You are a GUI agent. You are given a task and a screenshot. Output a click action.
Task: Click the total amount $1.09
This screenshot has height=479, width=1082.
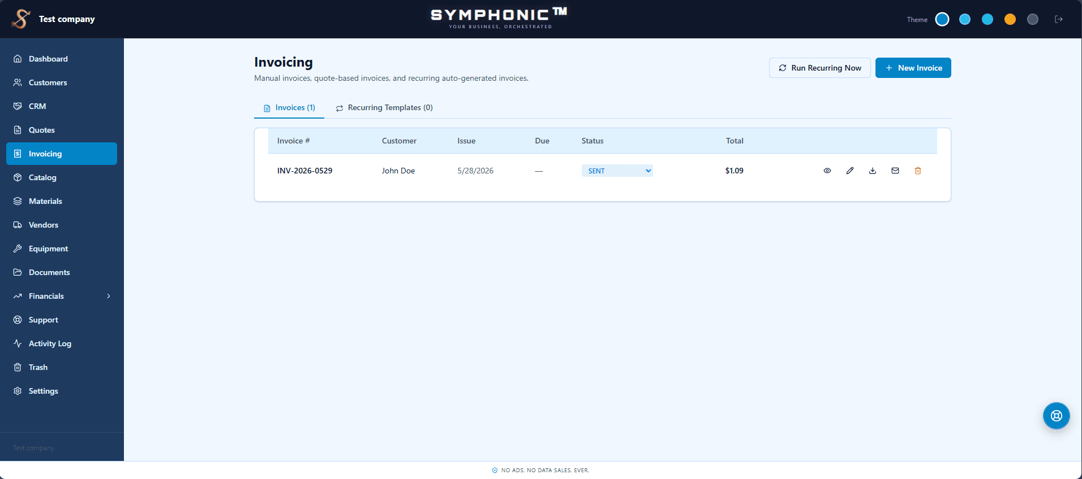coord(735,171)
